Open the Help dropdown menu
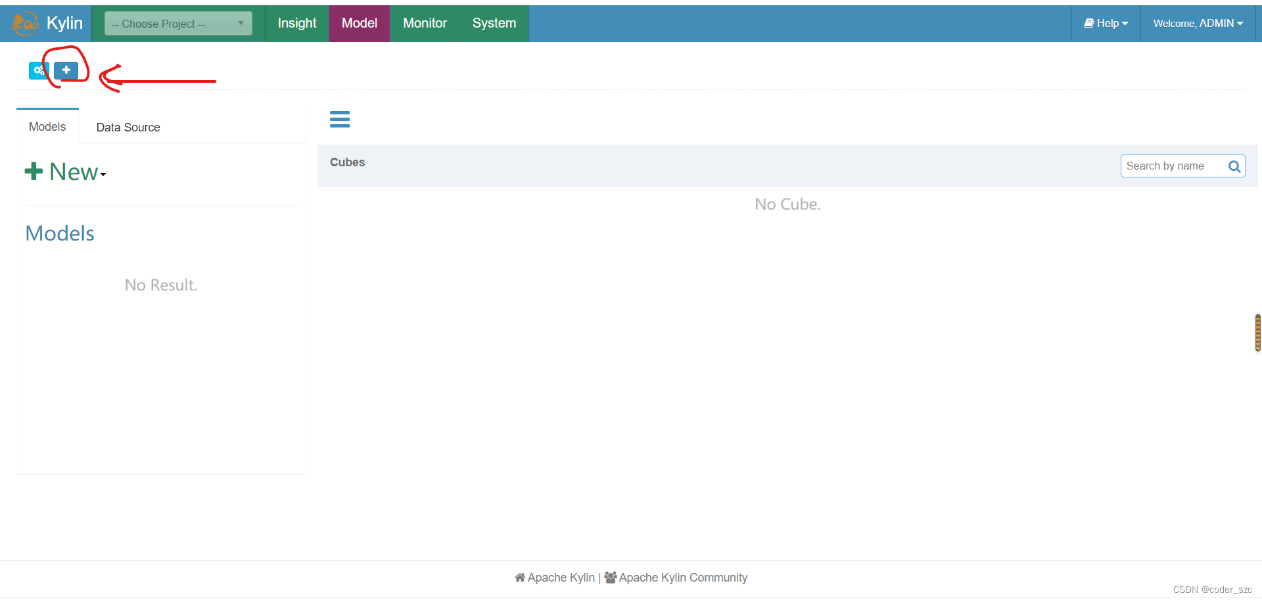 pyautogui.click(x=1106, y=24)
